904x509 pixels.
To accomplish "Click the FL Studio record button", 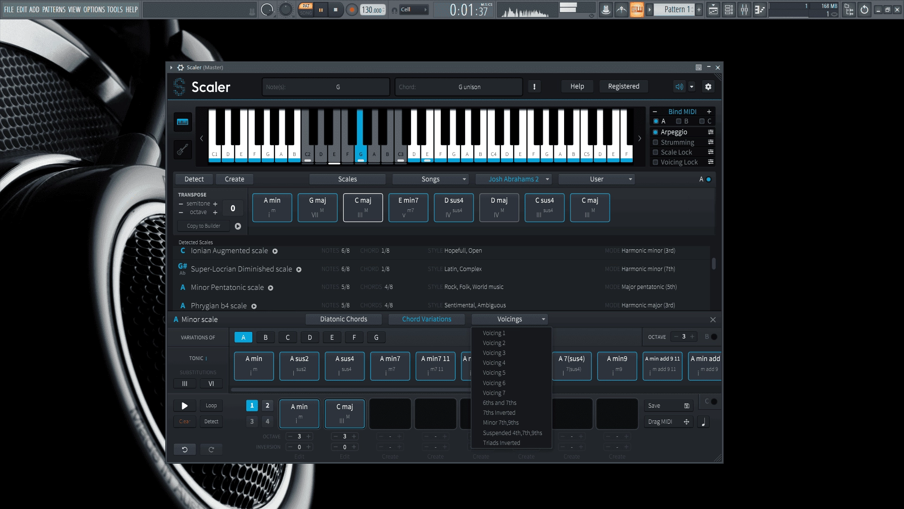I will click(352, 10).
